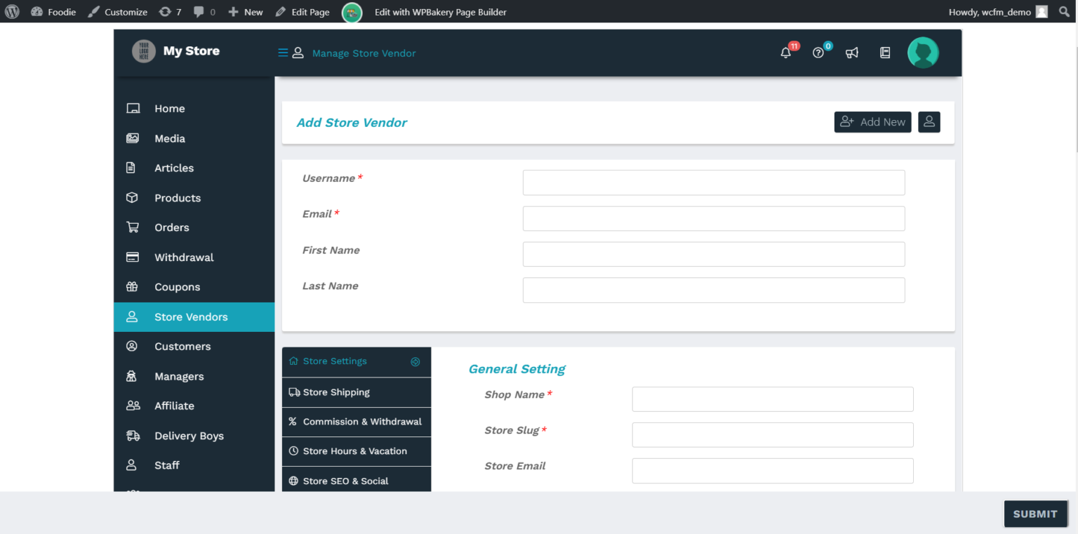
Task: Switch to Store Shipping tab
Action: pos(357,392)
